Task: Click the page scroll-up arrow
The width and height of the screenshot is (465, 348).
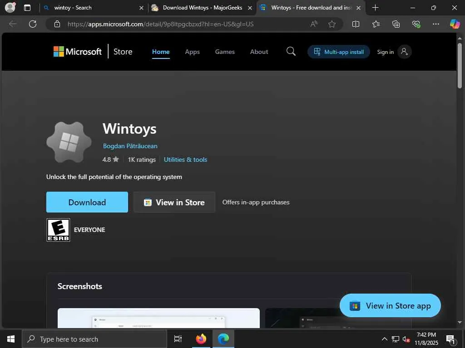Action: click(460, 38)
